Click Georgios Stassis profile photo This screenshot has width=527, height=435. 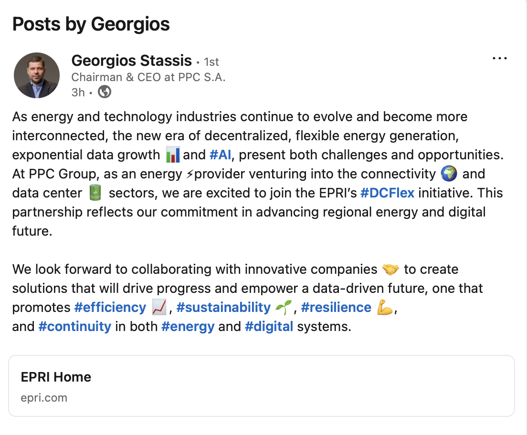(37, 75)
